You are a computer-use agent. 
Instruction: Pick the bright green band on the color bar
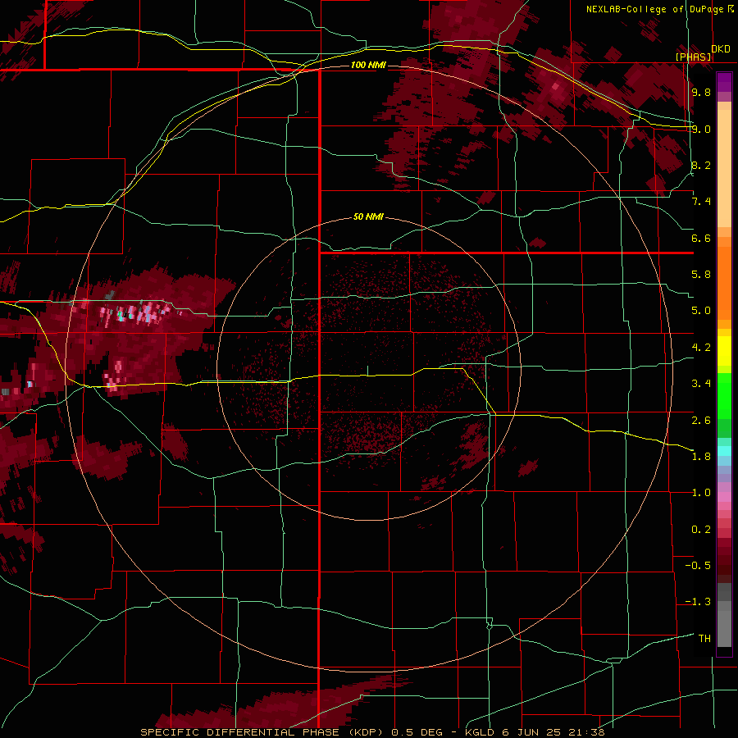click(724, 395)
